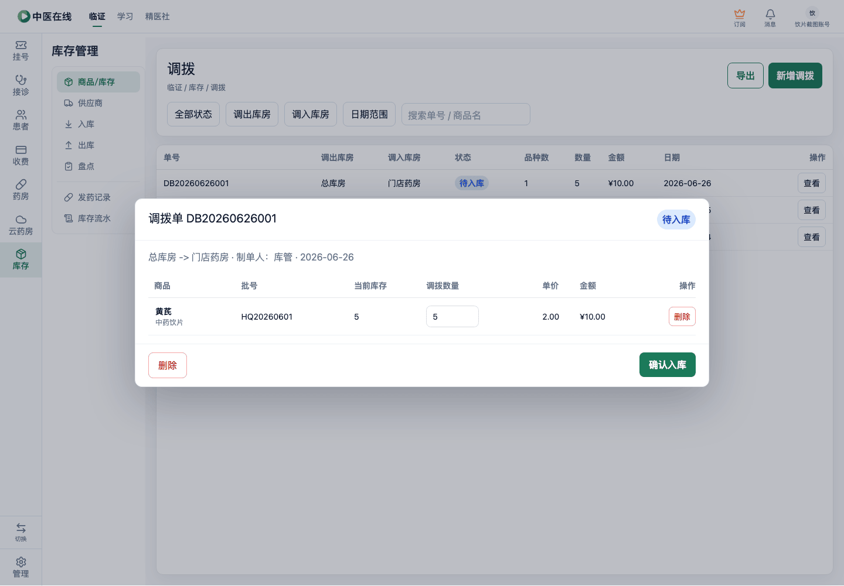844x586 pixels.
Task: Click the 待入库 badge in dialog header
Action: coord(676,220)
